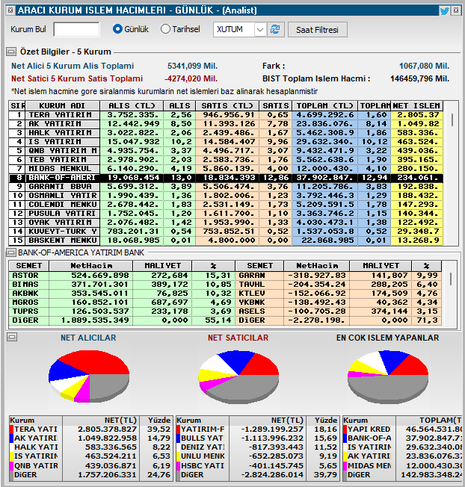Click the ASTOR stock row
Screen dimensions: 465x487
(122, 276)
